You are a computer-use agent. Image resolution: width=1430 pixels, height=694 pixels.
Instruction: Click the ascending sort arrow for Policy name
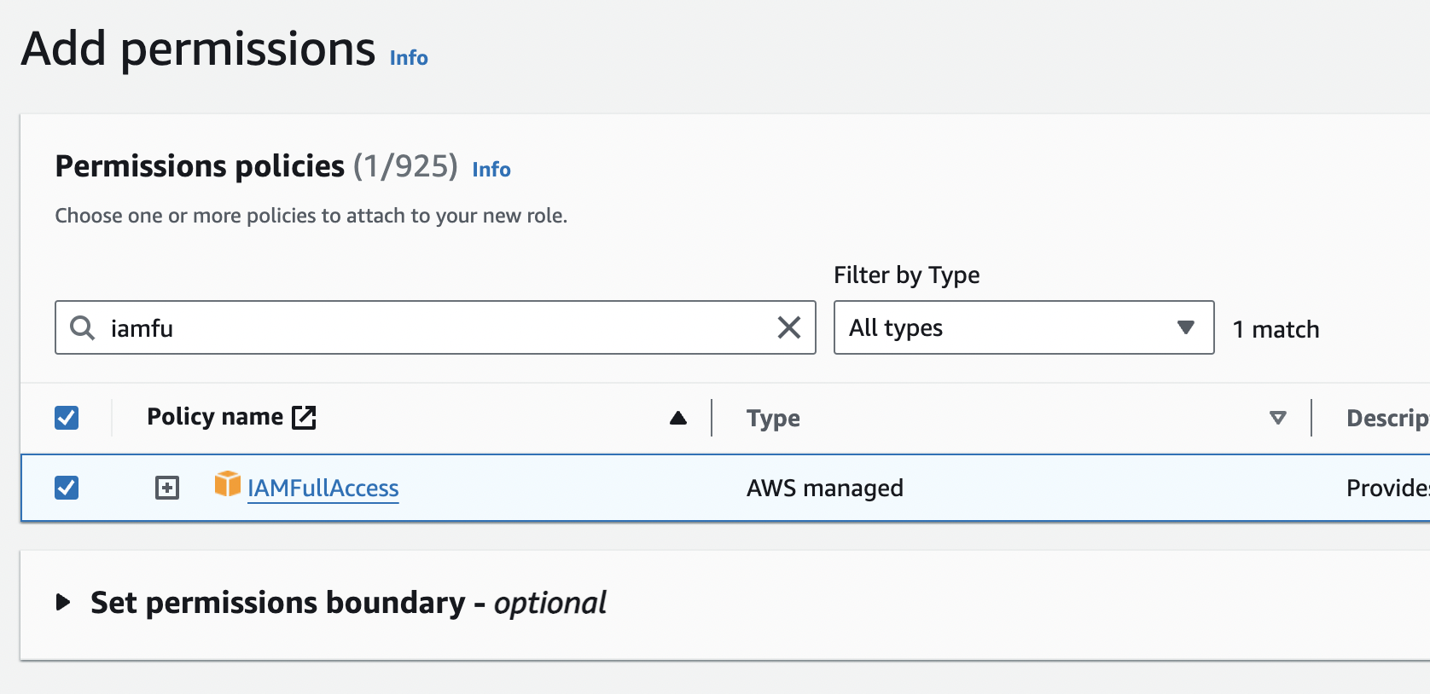678,418
